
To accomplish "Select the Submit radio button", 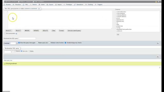I will pyautogui.click(x=15, y=51).
